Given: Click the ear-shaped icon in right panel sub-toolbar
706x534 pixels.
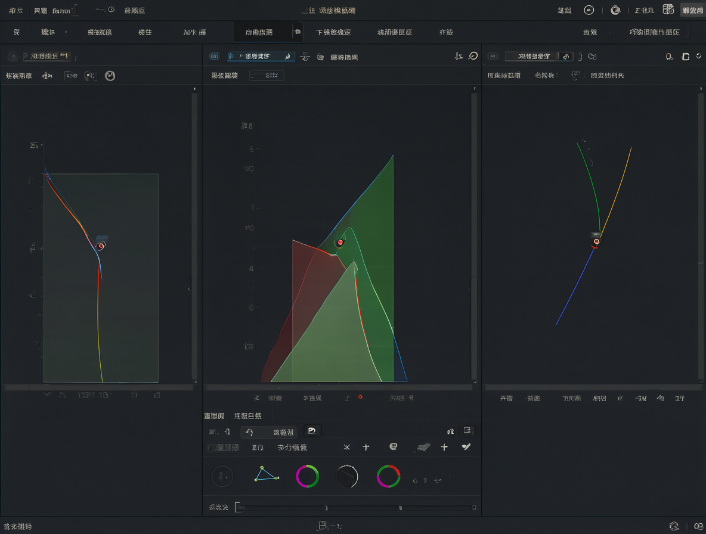Looking at the screenshot, I should (575, 75).
